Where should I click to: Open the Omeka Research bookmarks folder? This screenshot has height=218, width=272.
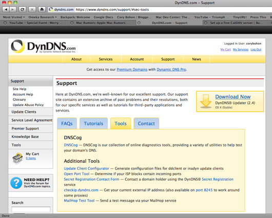[43, 17]
